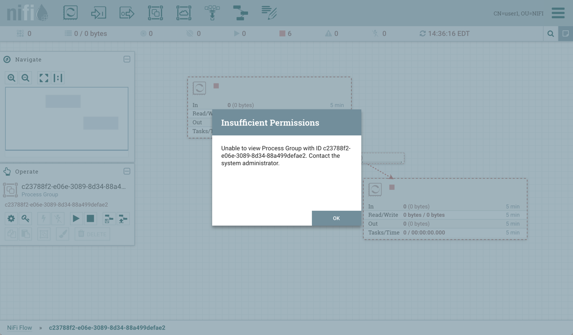
Task: Select the Label icon in the toolbar
Action: (x=269, y=13)
